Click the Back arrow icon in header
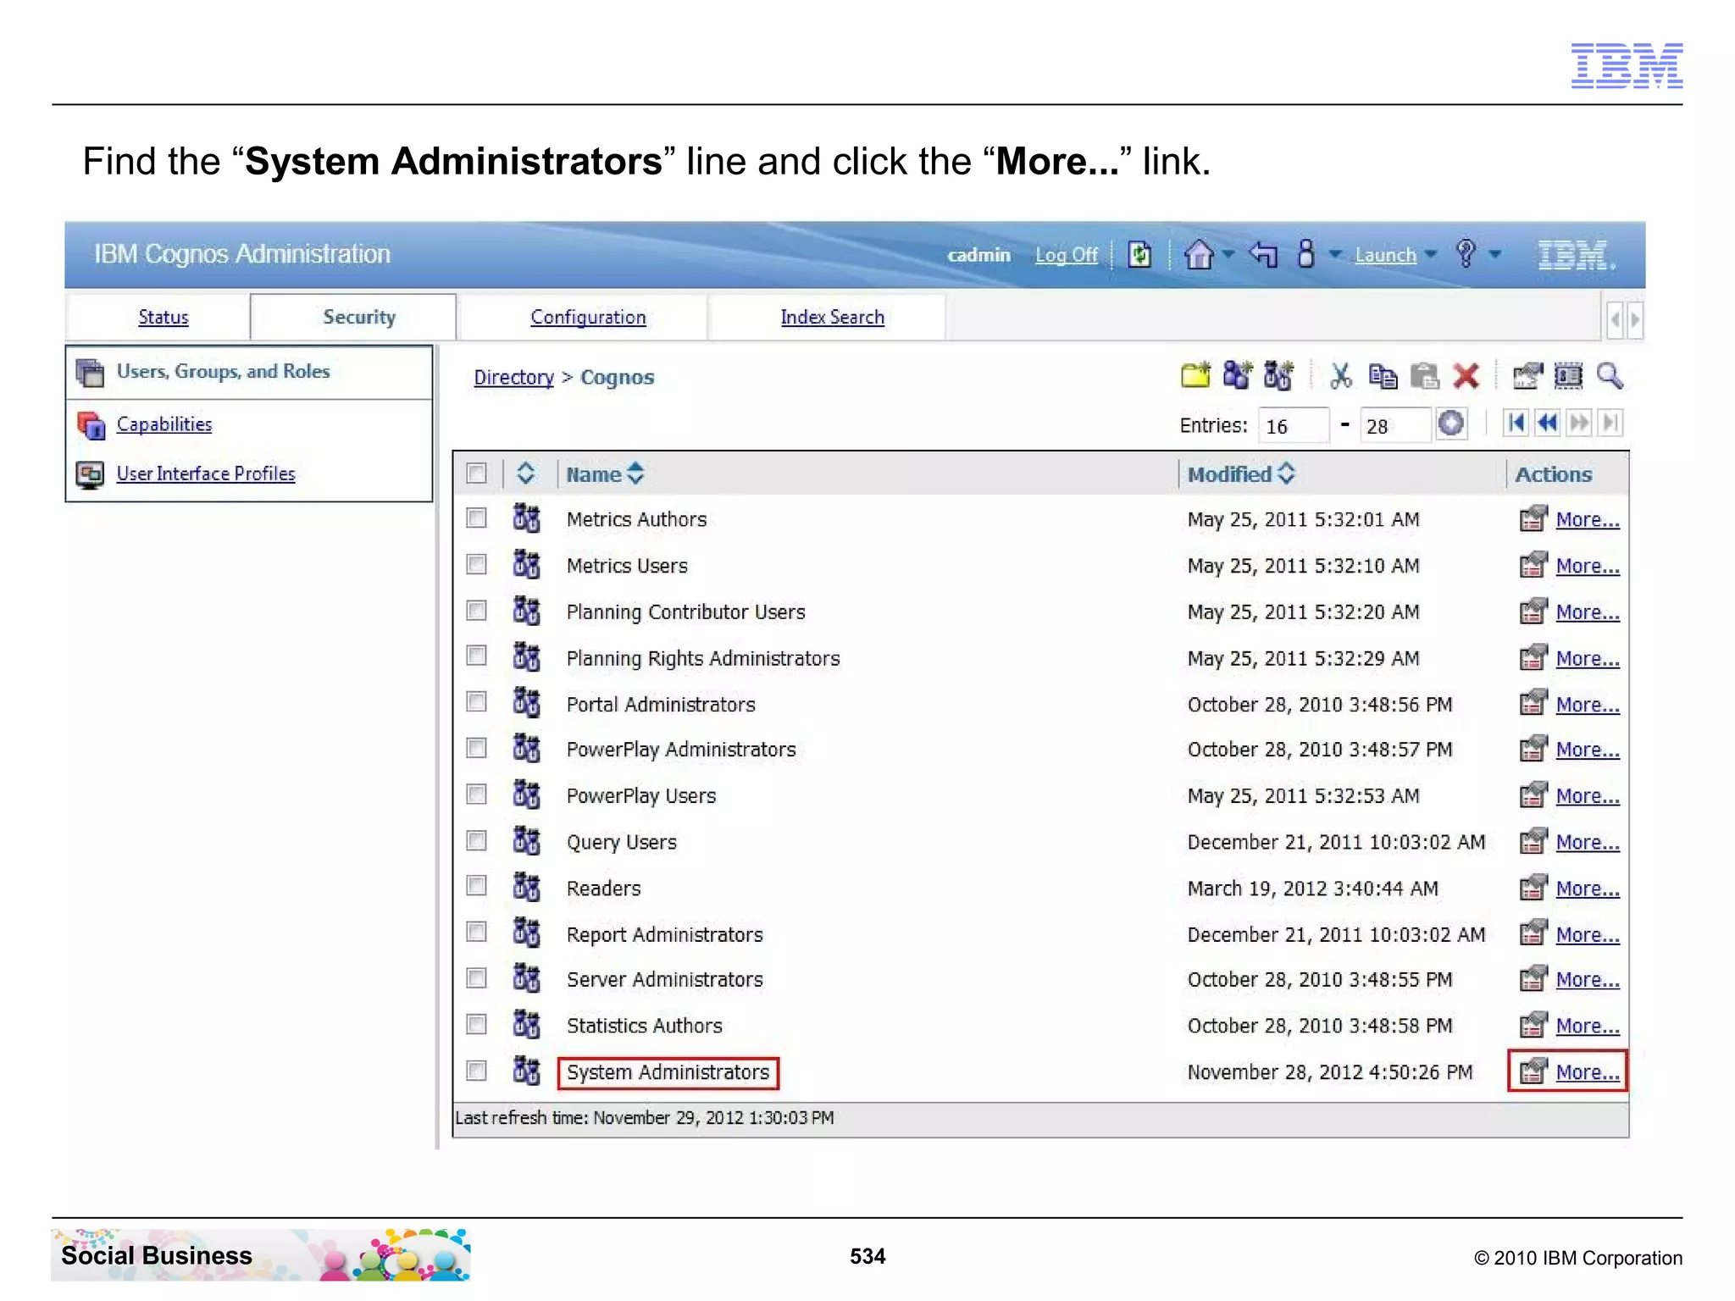The width and height of the screenshot is (1735, 1301). pos(1263,254)
